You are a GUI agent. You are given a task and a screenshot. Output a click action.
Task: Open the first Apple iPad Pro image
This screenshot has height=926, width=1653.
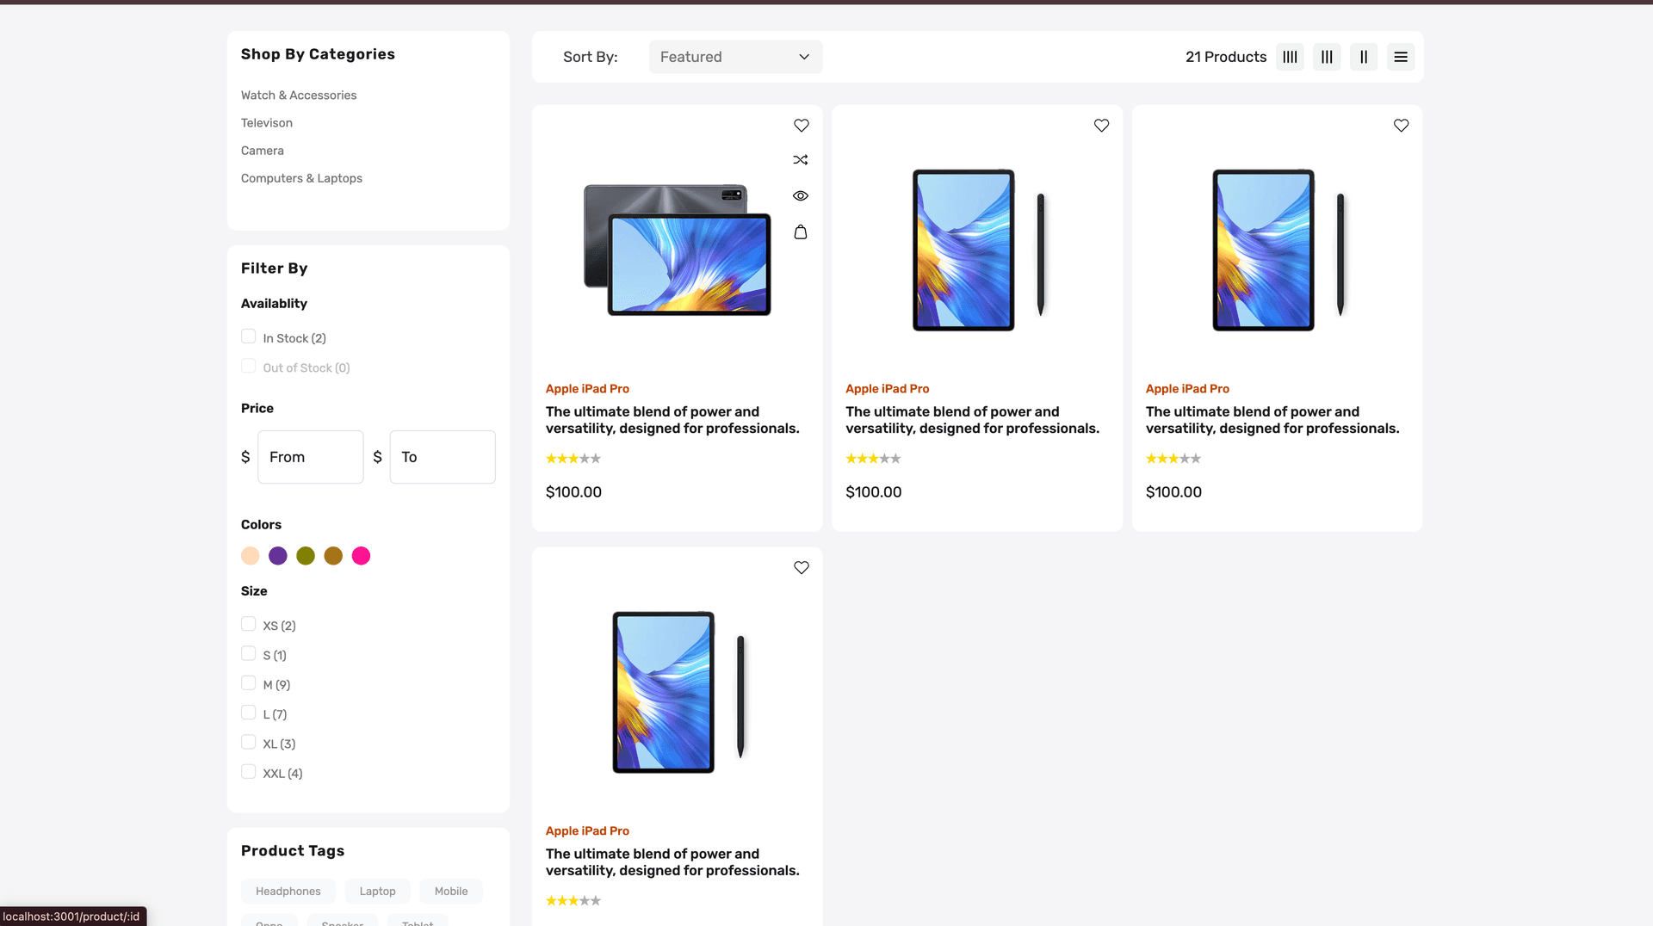pos(678,250)
